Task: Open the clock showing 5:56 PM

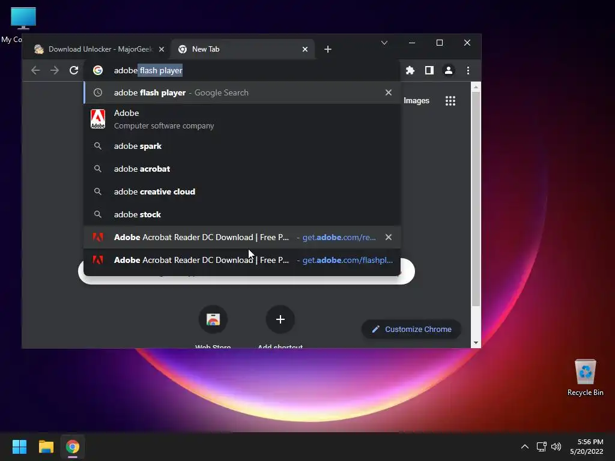Action: [x=587, y=447]
